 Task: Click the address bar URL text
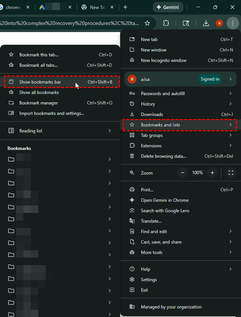point(71,23)
